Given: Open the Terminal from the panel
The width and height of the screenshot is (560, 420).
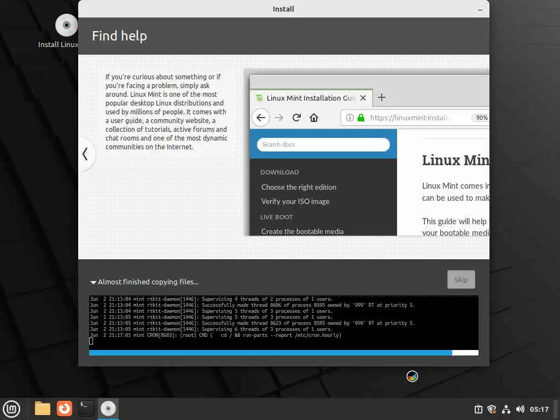Looking at the screenshot, I should (86, 409).
